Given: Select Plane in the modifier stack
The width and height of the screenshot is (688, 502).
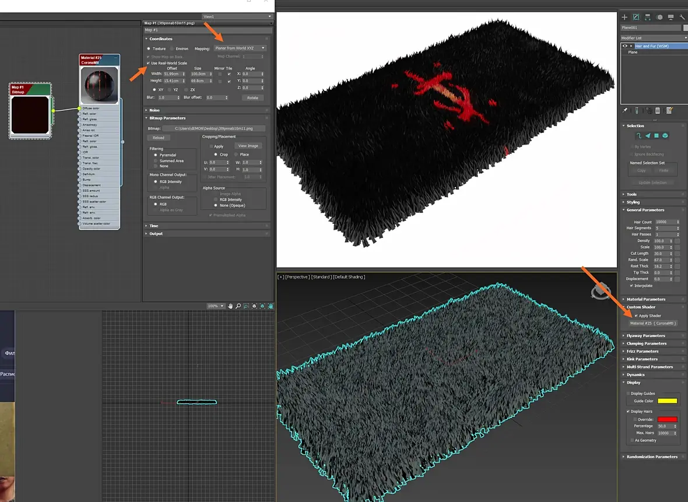Looking at the screenshot, I should click(x=633, y=52).
